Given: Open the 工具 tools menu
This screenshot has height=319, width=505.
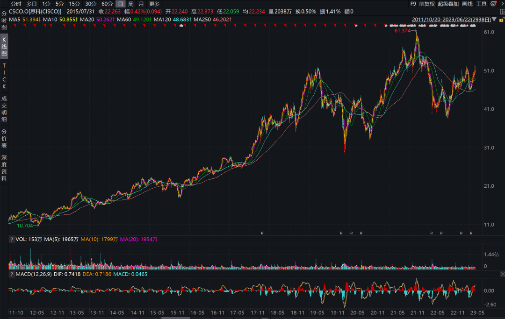Looking at the screenshot, I should pyautogui.click(x=481, y=4).
